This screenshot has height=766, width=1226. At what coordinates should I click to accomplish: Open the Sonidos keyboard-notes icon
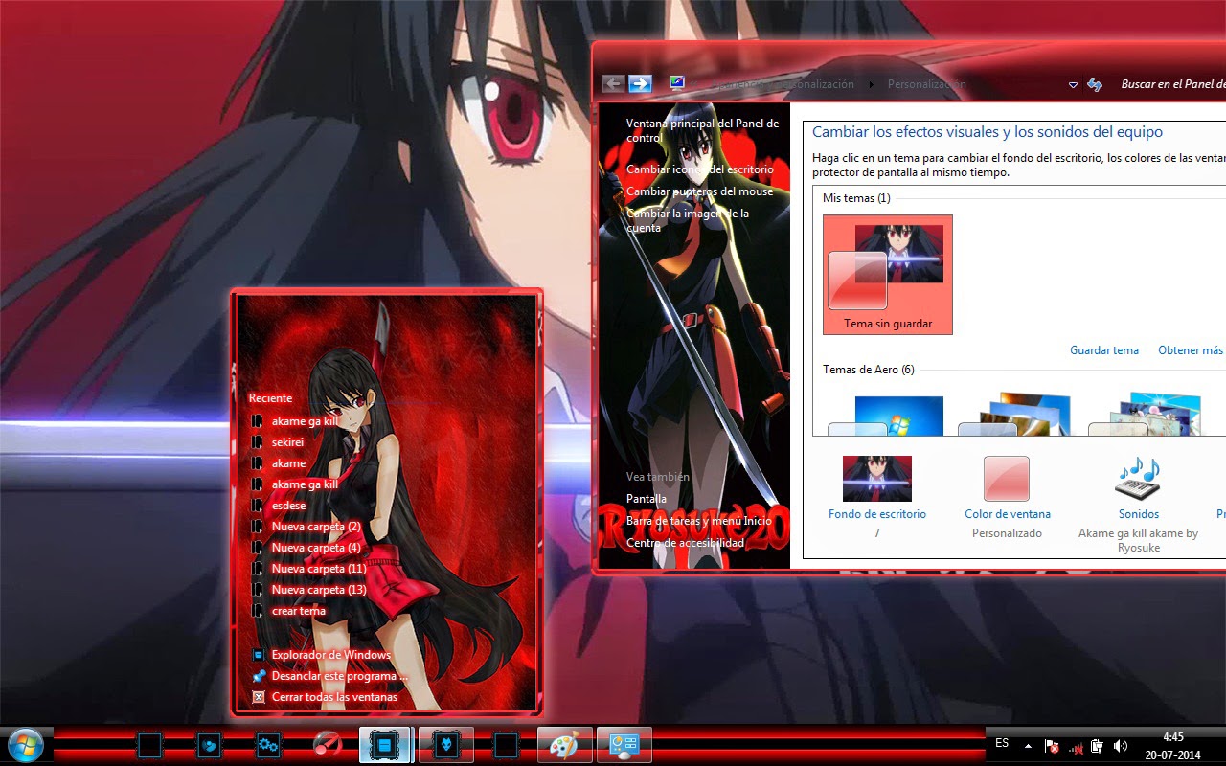click(x=1138, y=477)
